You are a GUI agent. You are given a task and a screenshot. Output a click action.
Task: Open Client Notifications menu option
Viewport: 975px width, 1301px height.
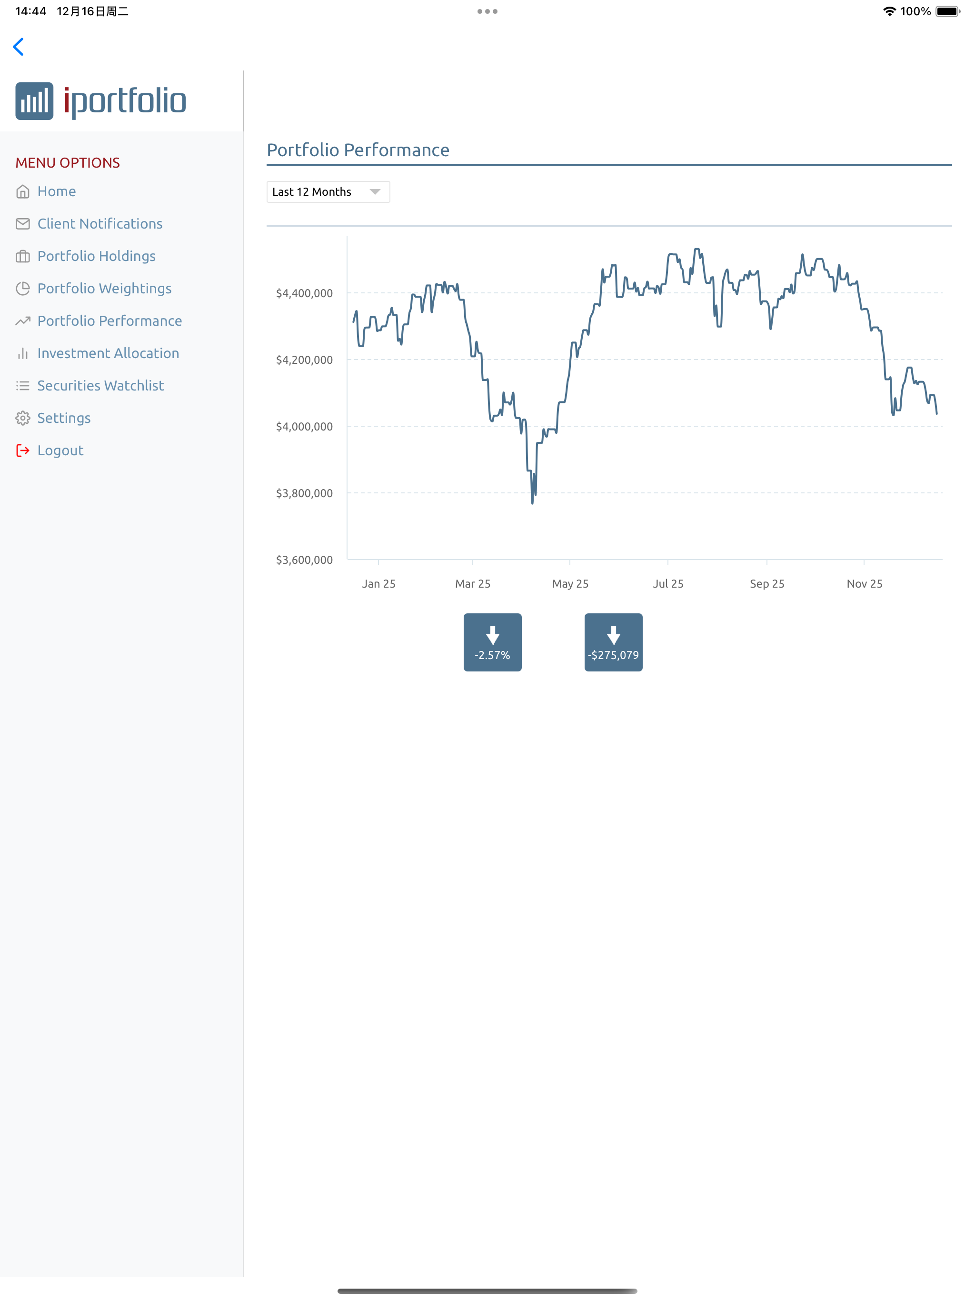pyautogui.click(x=100, y=224)
